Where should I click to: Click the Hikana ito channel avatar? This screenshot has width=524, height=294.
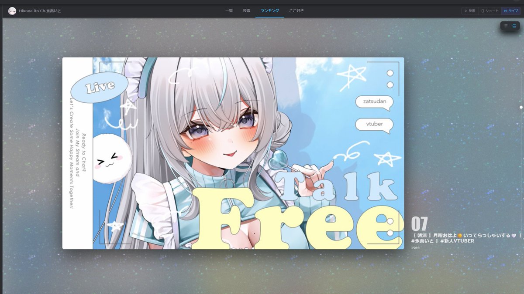coord(12,11)
